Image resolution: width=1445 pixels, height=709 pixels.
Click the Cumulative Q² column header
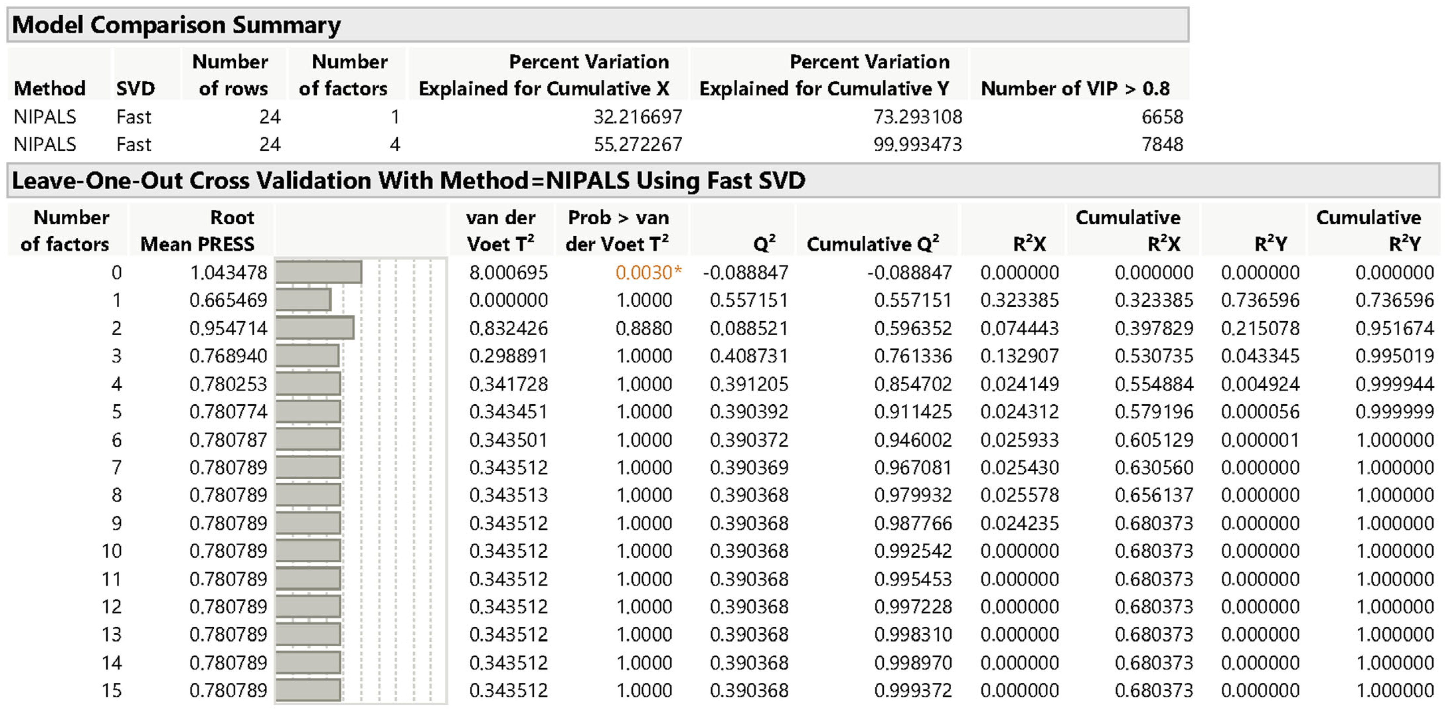point(872,244)
